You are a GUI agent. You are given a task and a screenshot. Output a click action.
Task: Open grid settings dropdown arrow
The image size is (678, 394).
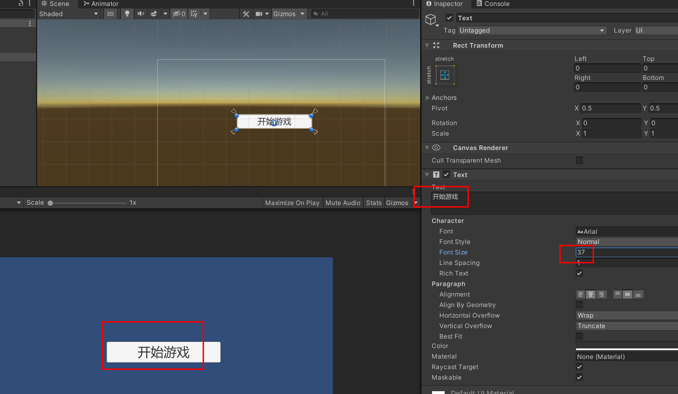pos(205,14)
